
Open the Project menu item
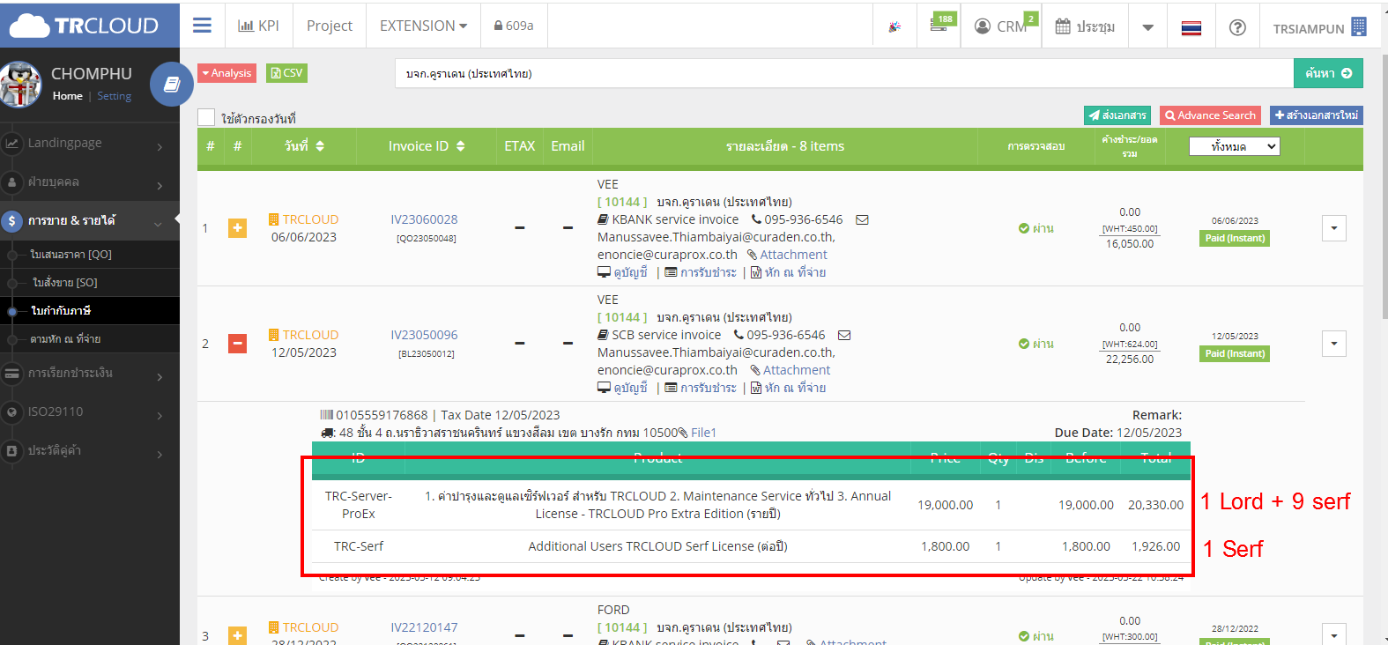(330, 26)
